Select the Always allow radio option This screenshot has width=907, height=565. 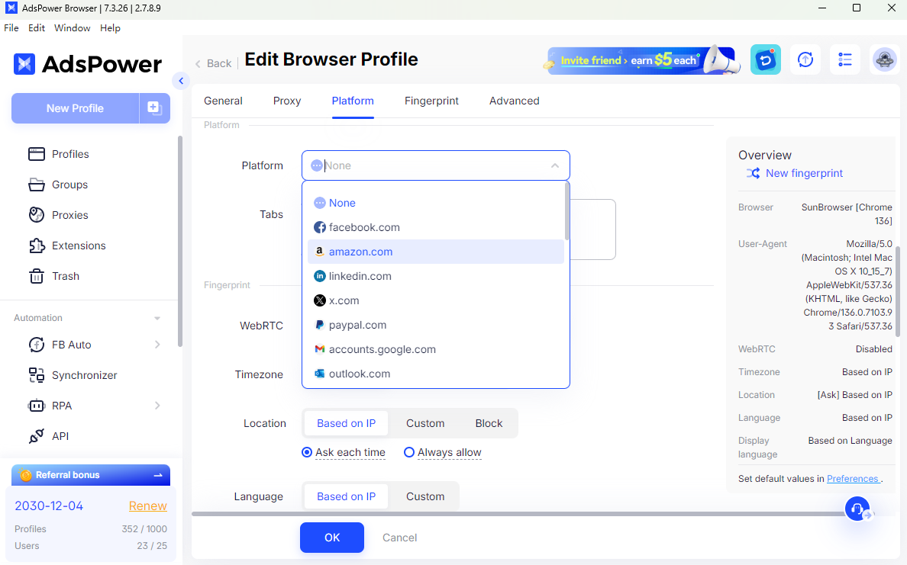coord(409,452)
